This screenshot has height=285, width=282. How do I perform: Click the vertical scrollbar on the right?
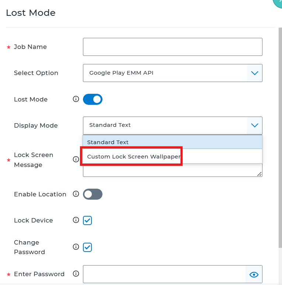coord(280,138)
